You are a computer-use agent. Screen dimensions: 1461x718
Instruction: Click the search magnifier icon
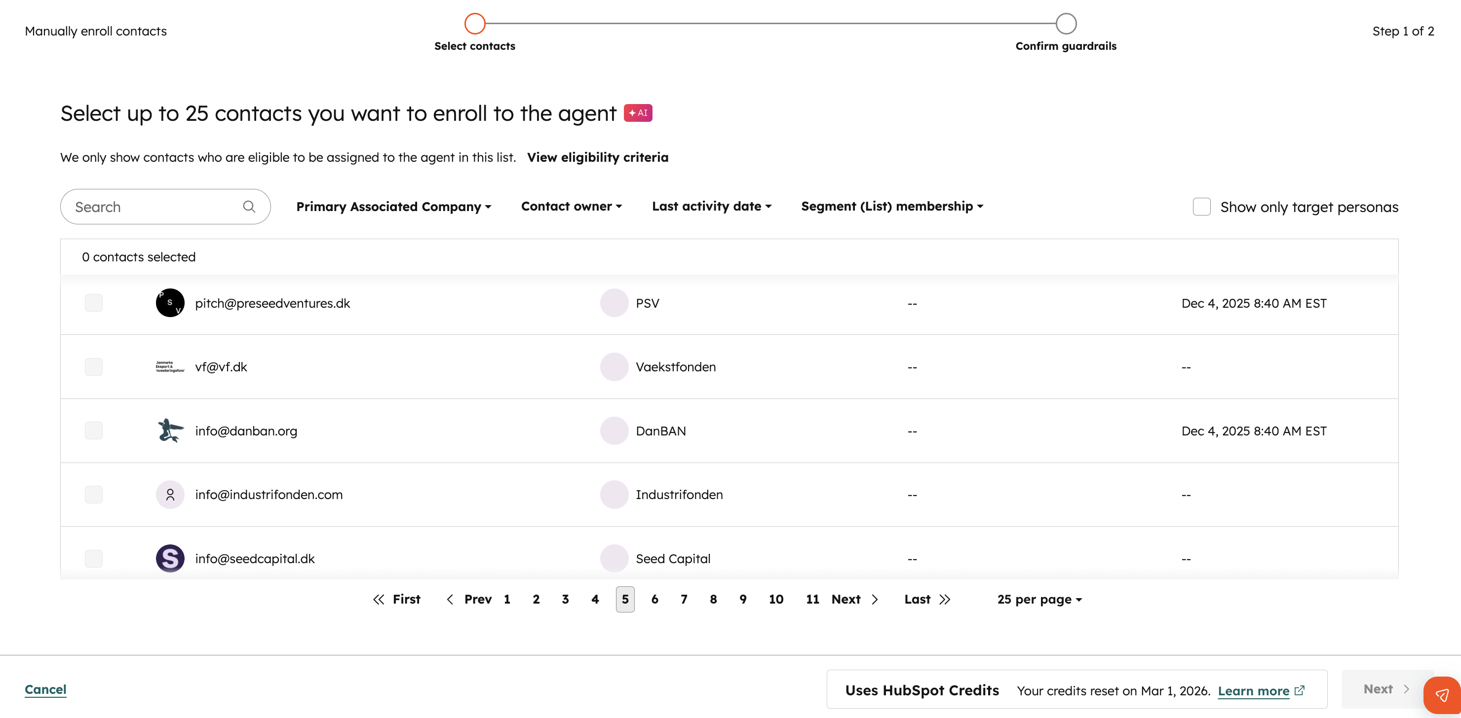click(249, 207)
